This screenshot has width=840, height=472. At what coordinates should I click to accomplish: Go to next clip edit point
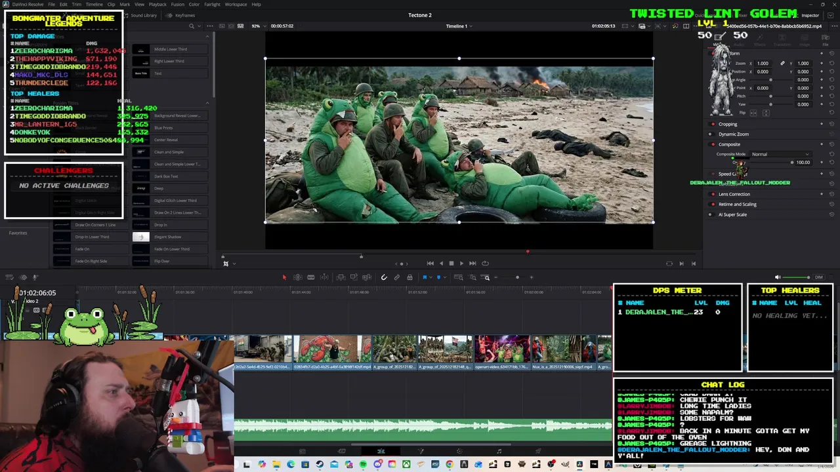click(x=681, y=264)
